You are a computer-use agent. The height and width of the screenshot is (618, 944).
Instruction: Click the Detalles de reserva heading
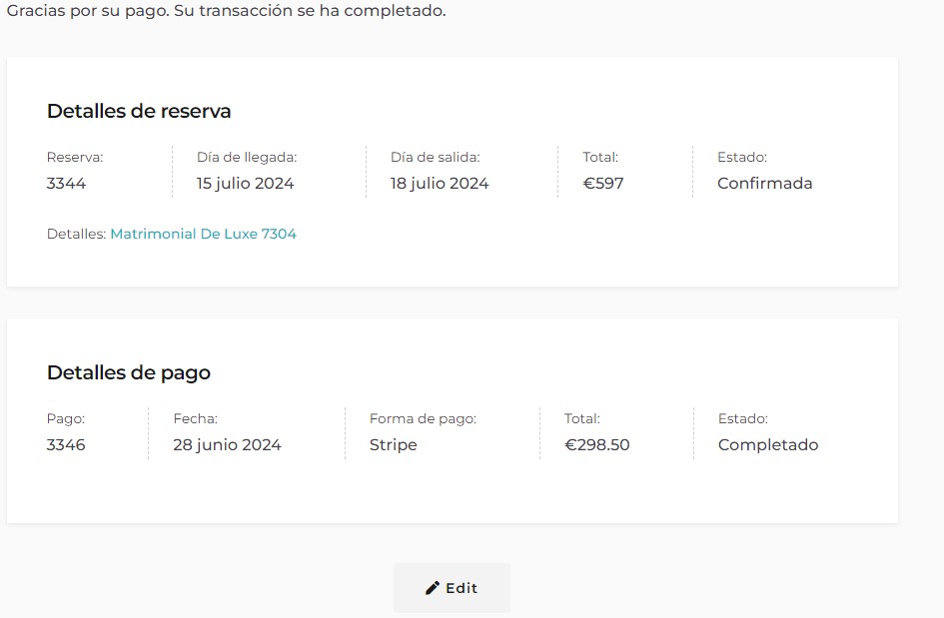click(139, 112)
